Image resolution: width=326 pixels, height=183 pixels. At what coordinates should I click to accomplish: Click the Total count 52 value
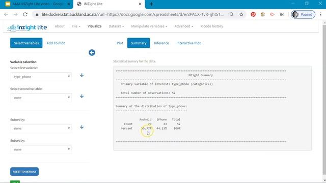pyautogui.click(x=179, y=124)
